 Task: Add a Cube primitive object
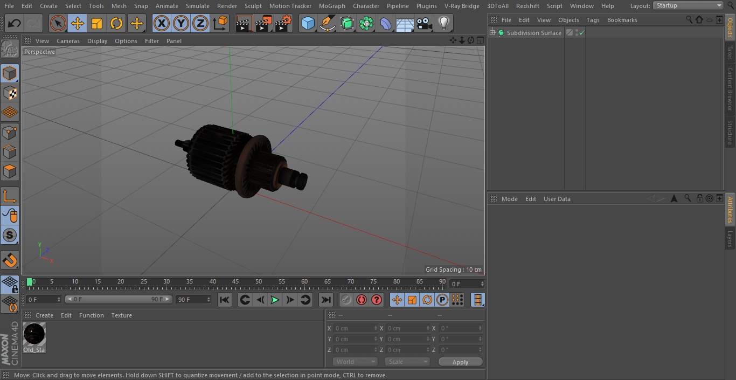[308, 23]
